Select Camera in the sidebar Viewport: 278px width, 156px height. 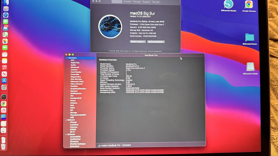tap(74, 70)
